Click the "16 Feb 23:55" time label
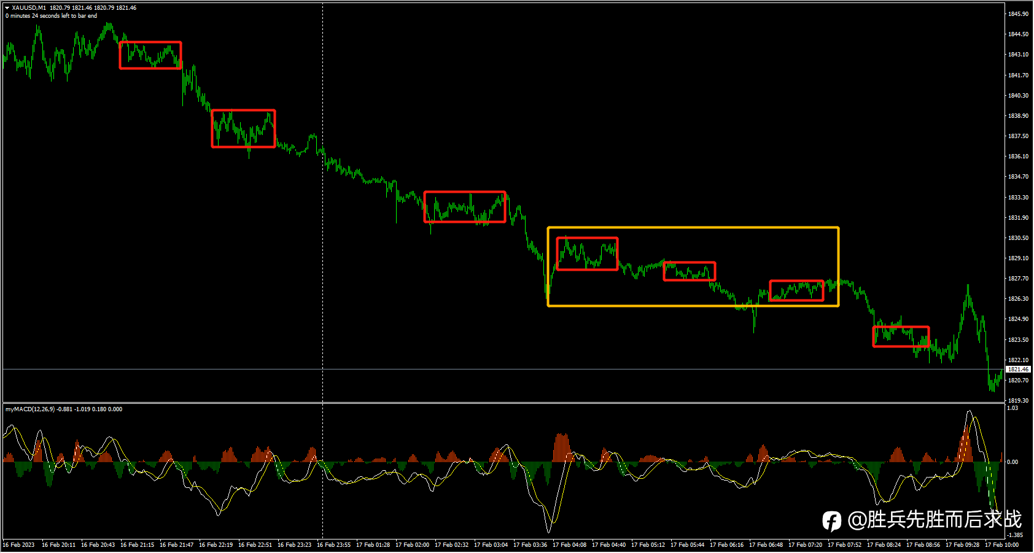This screenshot has height=553, width=1034. point(333,545)
